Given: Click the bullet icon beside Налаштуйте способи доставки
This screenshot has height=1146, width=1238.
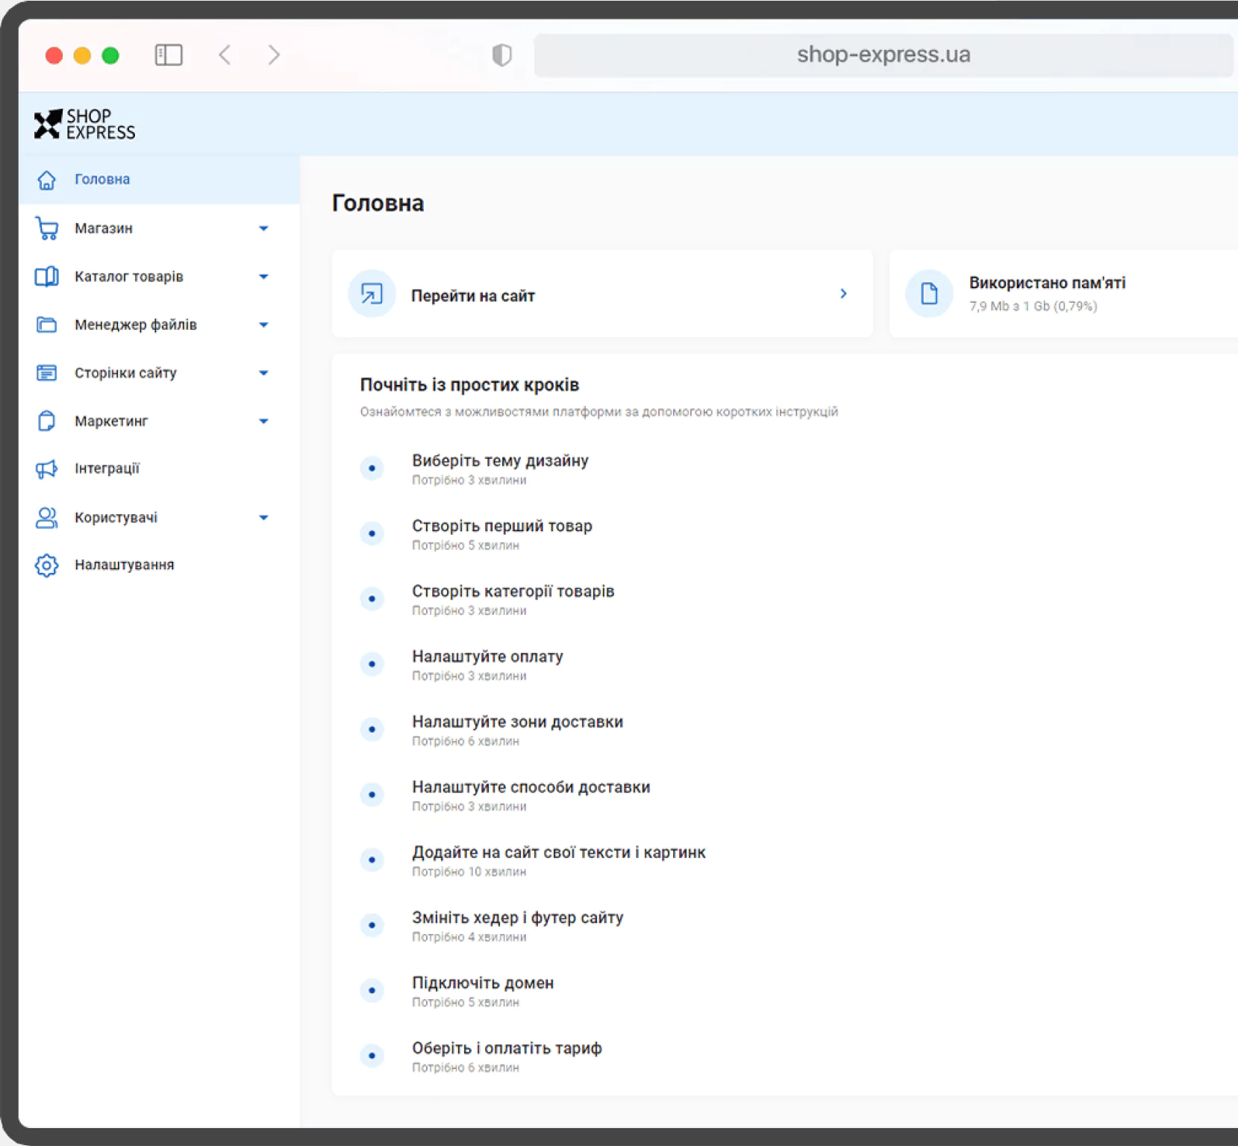Looking at the screenshot, I should tap(372, 795).
